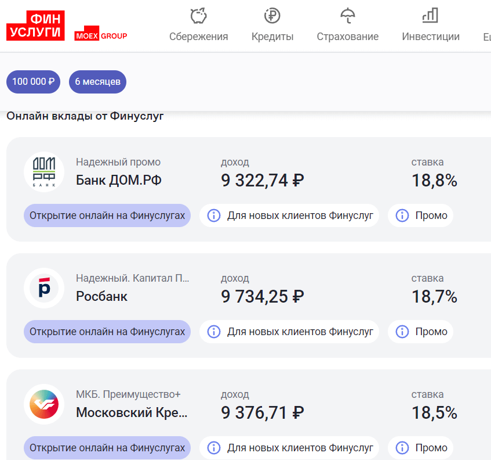The height and width of the screenshot is (460, 491).
Task: Click the info icon on Росбанк new clients label
Action: click(x=213, y=331)
